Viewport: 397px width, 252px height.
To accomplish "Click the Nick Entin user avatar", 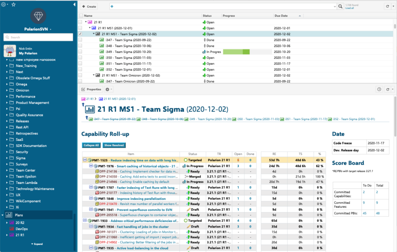I will click(10, 51).
